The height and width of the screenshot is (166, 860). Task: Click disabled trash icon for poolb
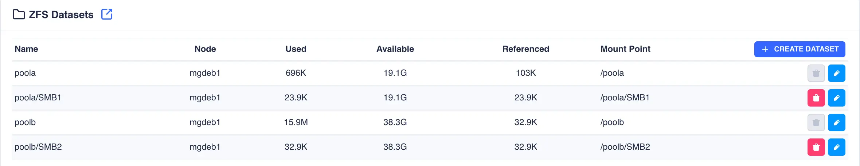click(x=816, y=123)
